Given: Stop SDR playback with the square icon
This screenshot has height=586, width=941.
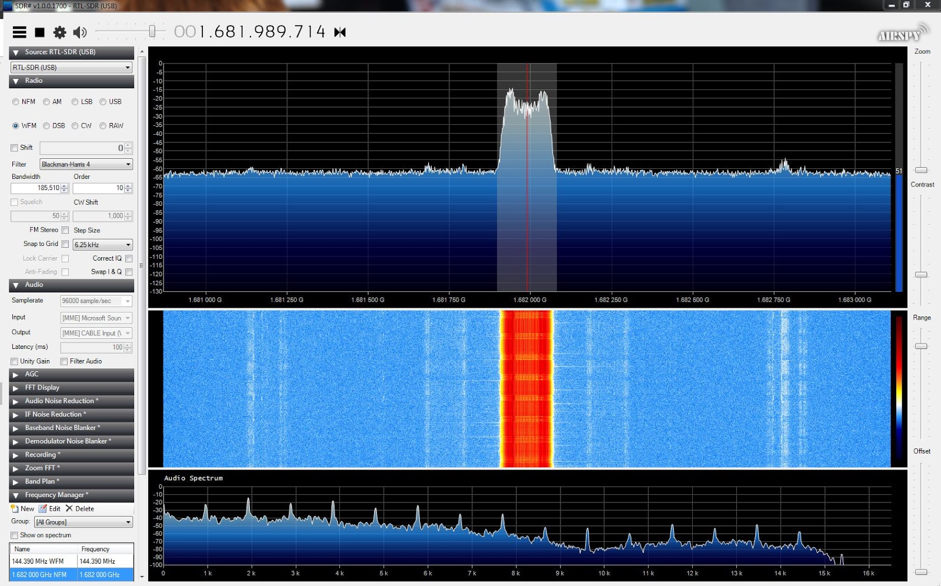Looking at the screenshot, I should (x=40, y=32).
